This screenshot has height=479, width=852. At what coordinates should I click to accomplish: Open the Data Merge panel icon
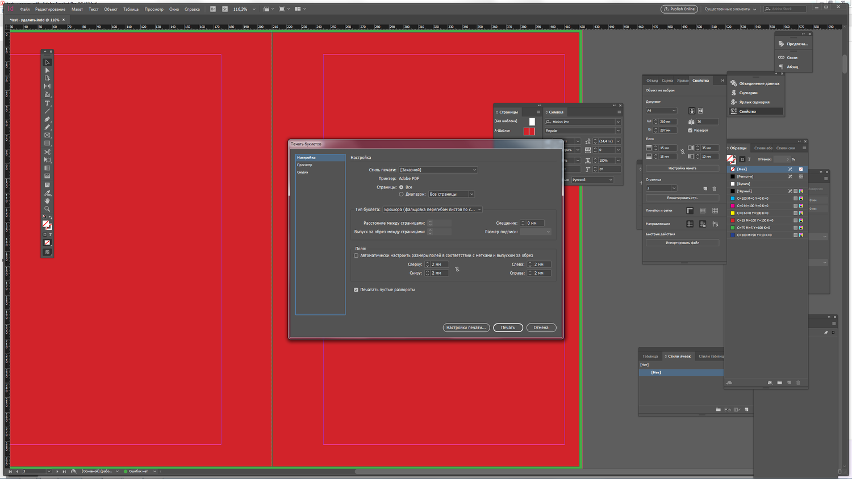pyautogui.click(x=733, y=83)
